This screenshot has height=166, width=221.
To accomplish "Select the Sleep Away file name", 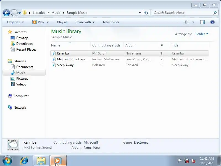I will (x=65, y=65).
